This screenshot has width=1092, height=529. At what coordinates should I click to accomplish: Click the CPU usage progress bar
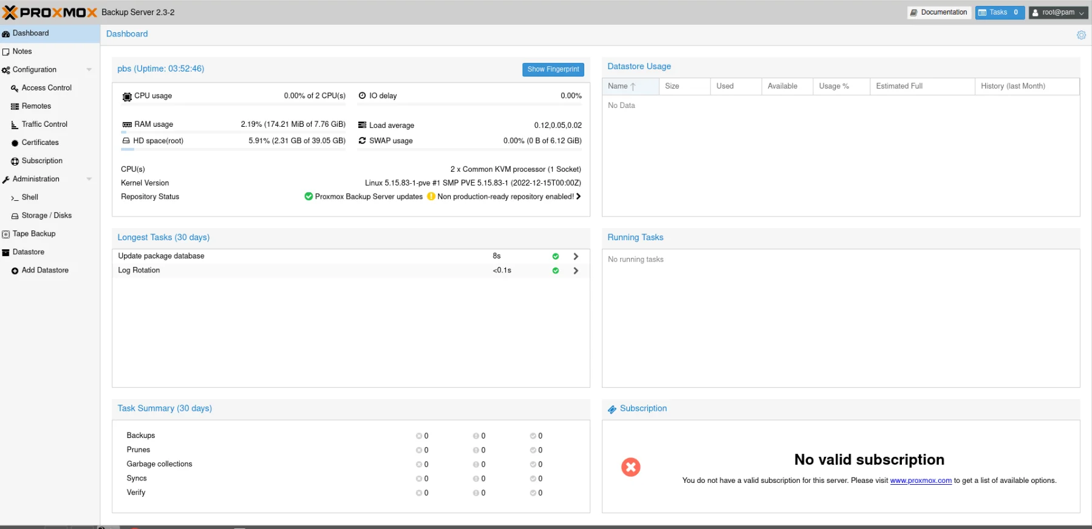pyautogui.click(x=233, y=104)
